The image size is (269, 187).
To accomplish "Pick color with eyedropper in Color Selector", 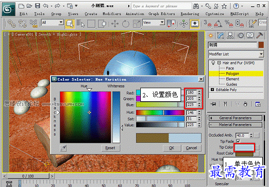I will pyautogui.click(x=63, y=148).
